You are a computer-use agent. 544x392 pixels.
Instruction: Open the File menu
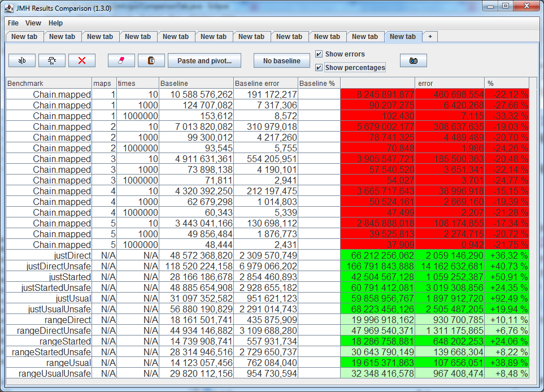pos(13,23)
